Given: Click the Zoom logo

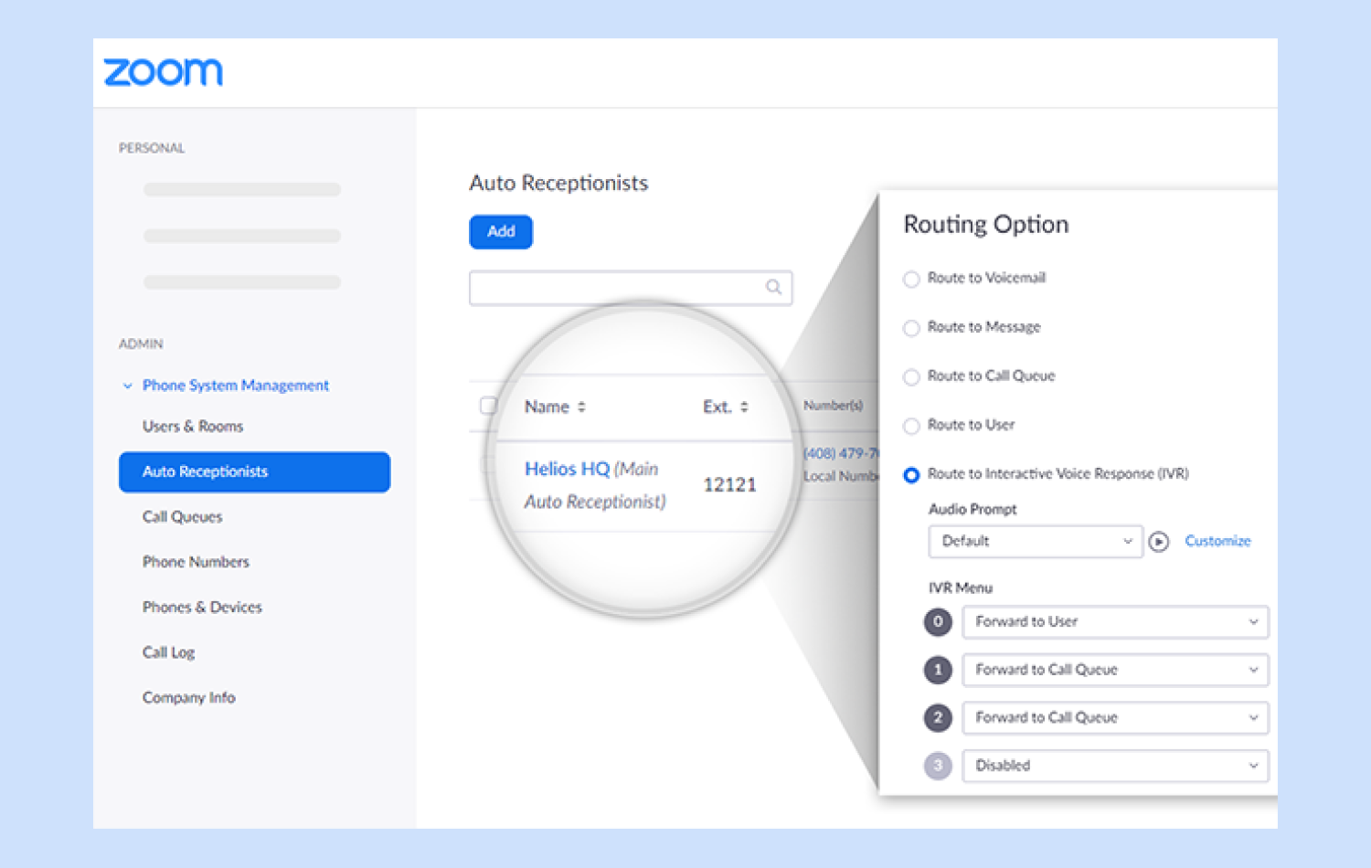Looking at the screenshot, I should tap(165, 71).
